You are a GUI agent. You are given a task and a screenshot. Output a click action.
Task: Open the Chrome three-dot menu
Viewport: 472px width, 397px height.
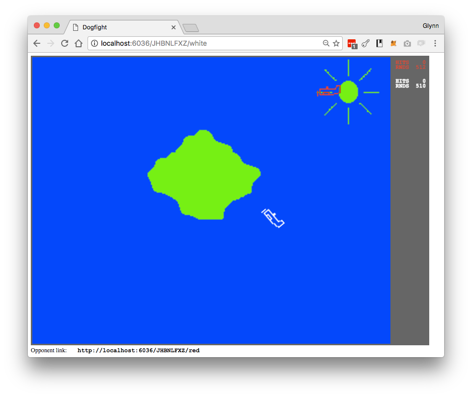435,43
